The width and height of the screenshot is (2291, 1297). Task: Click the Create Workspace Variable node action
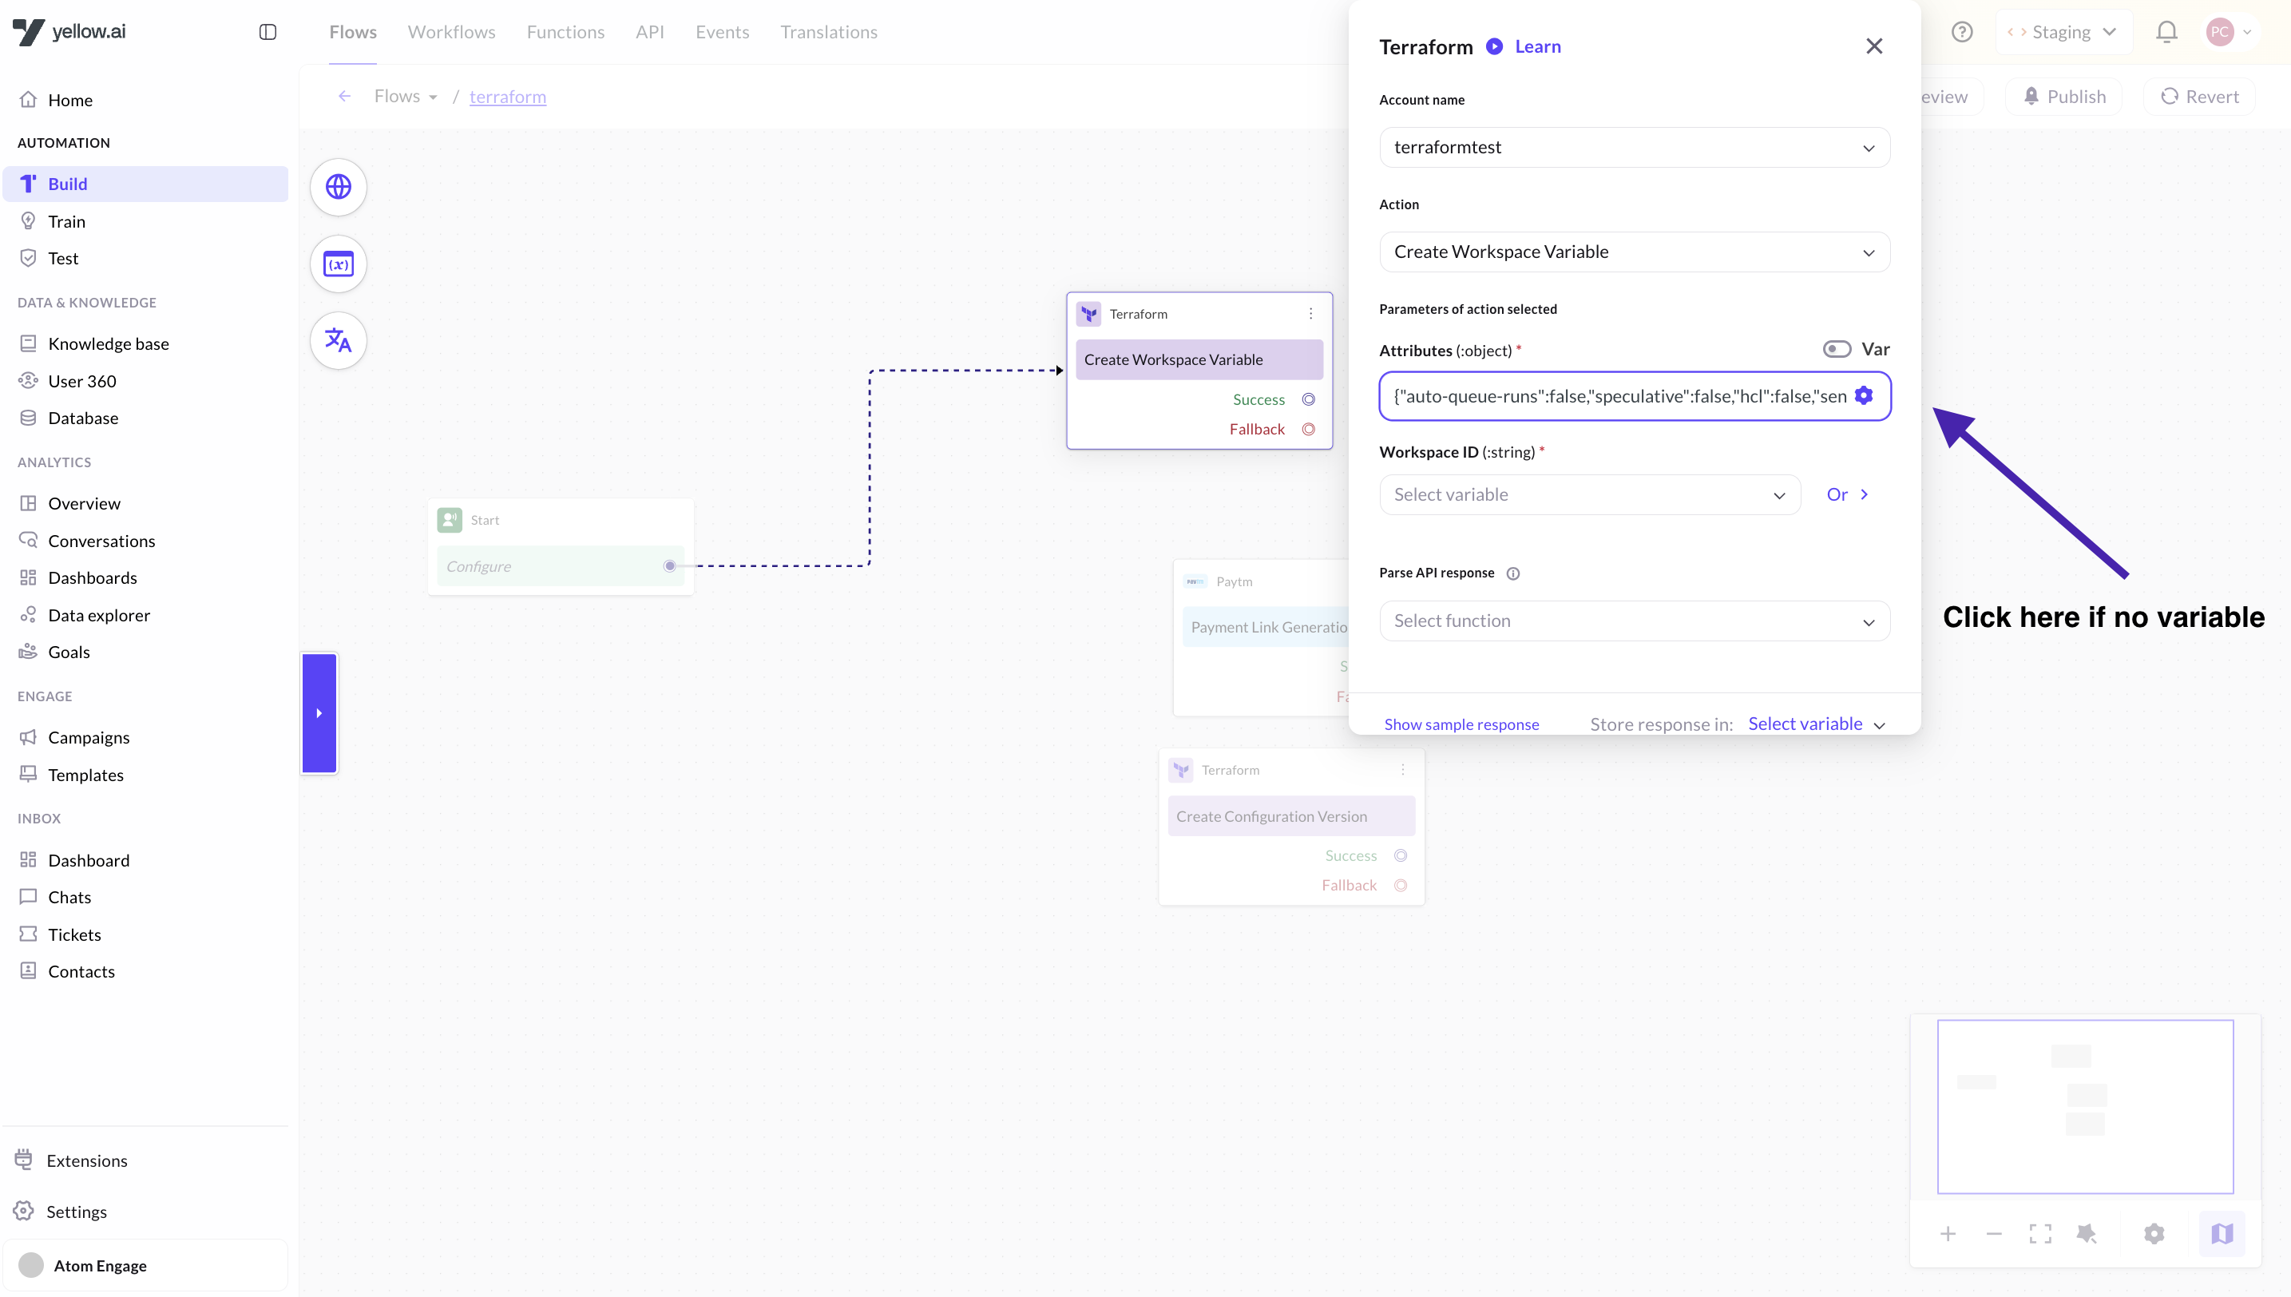pos(1199,360)
